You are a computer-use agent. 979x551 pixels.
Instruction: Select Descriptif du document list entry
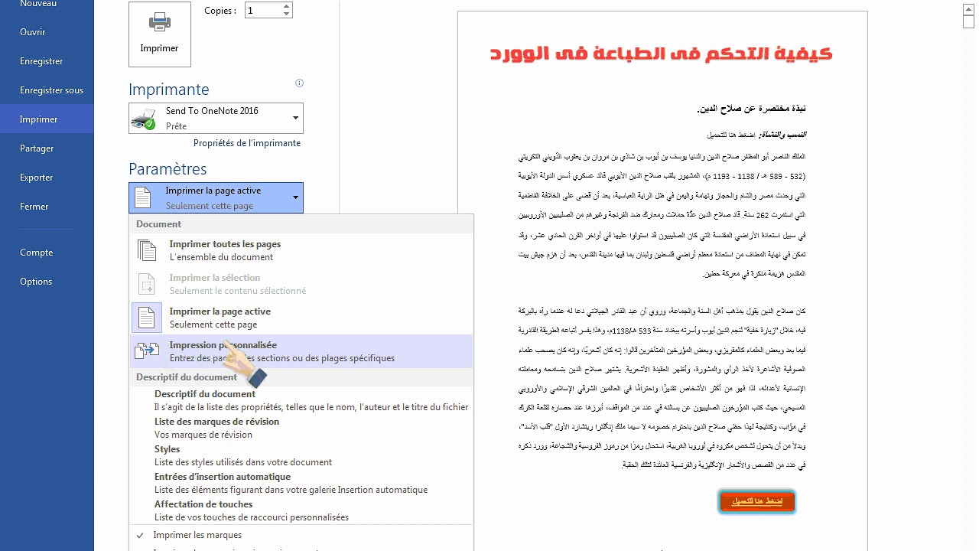[301, 400]
